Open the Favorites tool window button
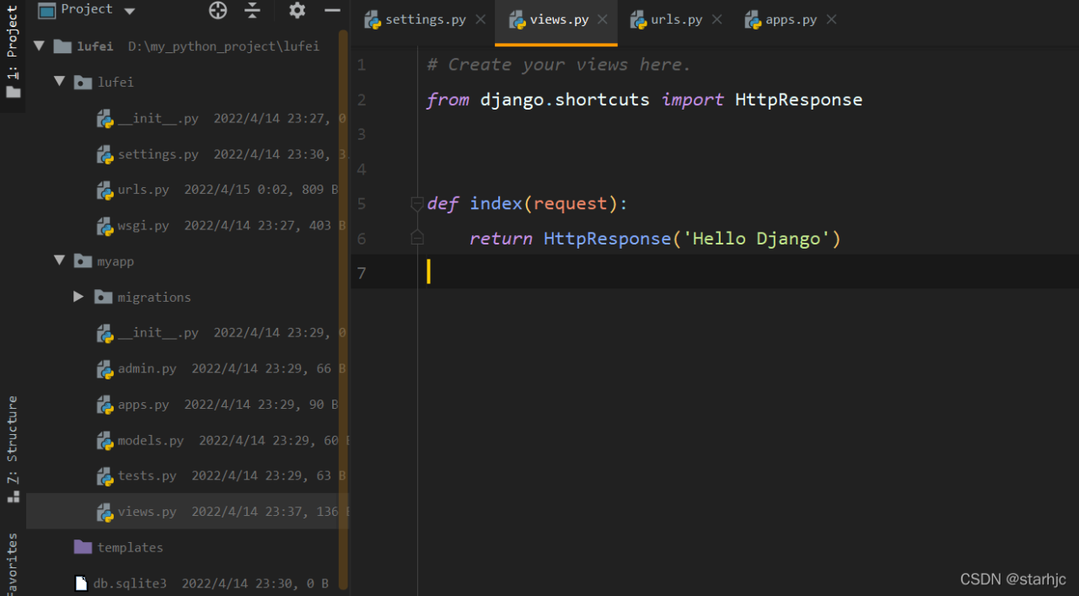 (13, 563)
